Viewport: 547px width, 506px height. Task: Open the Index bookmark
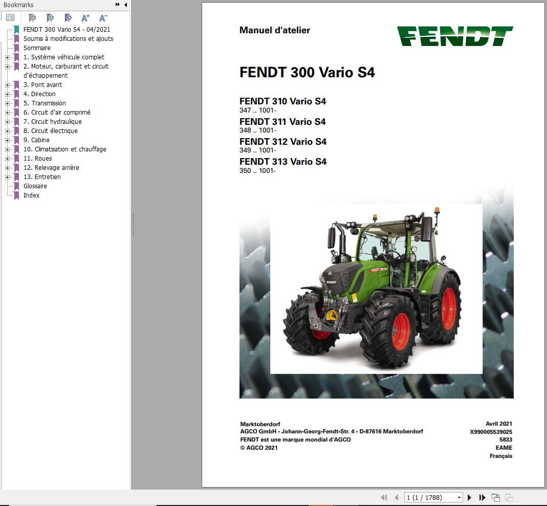point(31,195)
